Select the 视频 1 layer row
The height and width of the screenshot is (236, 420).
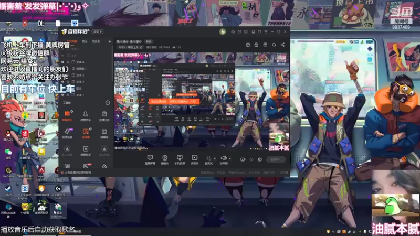coord(86,69)
